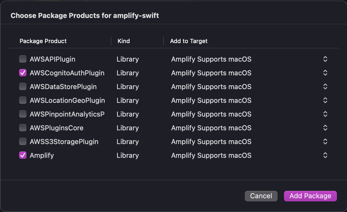
Task: Open target dropdown for AWSCognitoAuthPlugin row
Action: [325, 73]
